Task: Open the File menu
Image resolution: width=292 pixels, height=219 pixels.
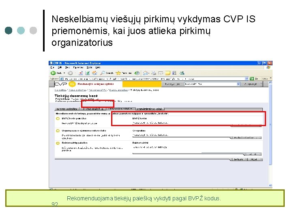Action: tap(52, 67)
